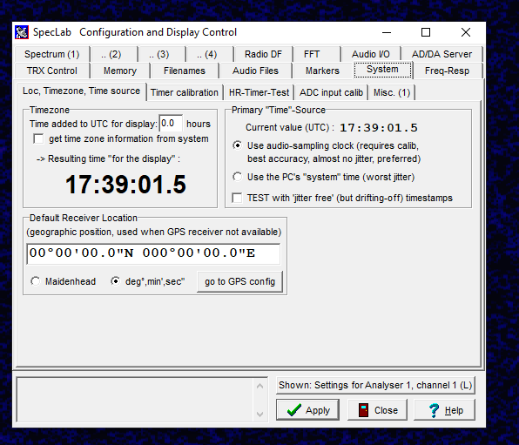Click the Time added to UTC hours field
The image size is (519, 445).
[171, 124]
